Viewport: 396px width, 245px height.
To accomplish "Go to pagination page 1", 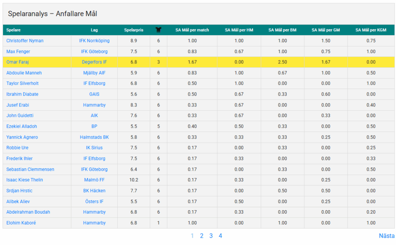I will tap(192, 236).
